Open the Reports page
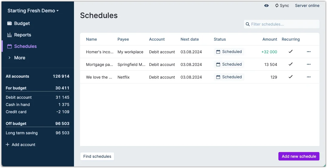The height and width of the screenshot is (168, 327). [x=22, y=35]
